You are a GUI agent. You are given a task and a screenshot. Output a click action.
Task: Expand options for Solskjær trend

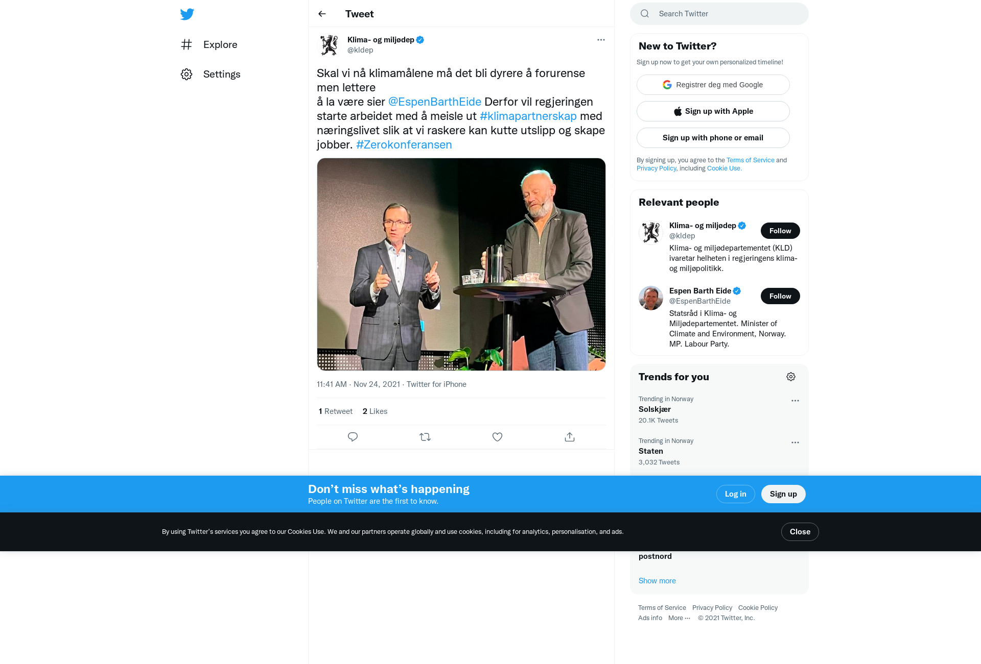click(795, 401)
